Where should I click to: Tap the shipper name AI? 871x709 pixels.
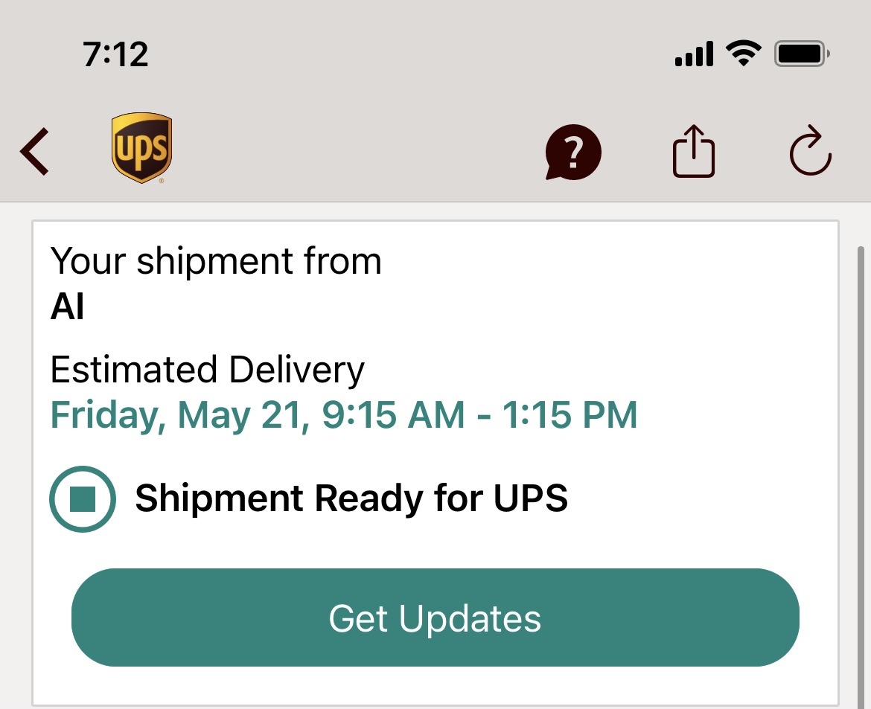[67, 307]
